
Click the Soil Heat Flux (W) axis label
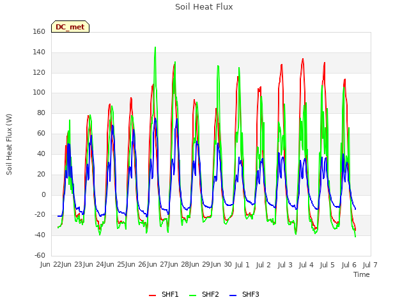pyautogui.click(x=9, y=145)
